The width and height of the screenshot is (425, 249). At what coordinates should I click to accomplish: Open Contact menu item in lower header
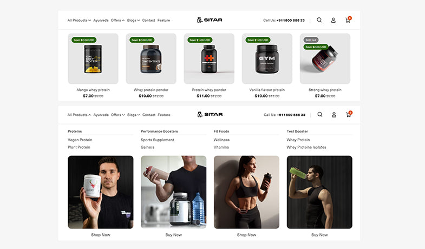pyautogui.click(x=149, y=115)
